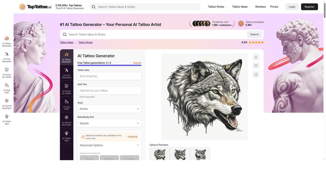This screenshot has height=183, width=326.
Task: Select AI-Tattoo Idea in the dark sidebar
Action: click(x=67, y=136)
